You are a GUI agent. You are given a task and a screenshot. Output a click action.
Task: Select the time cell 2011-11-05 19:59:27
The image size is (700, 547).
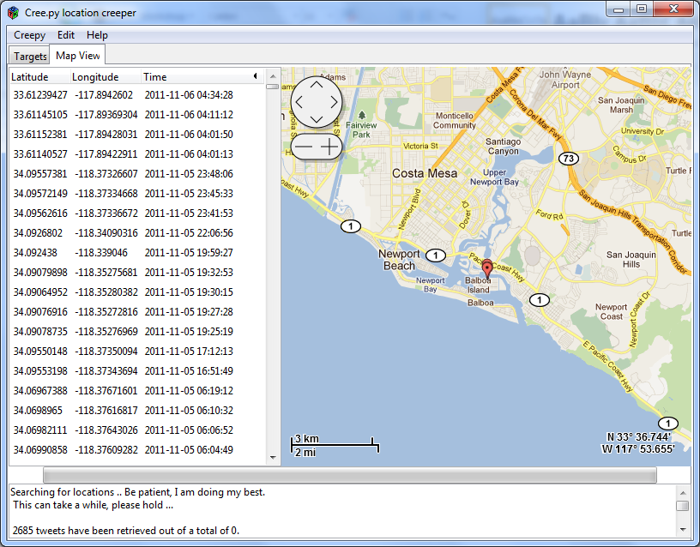coord(189,253)
